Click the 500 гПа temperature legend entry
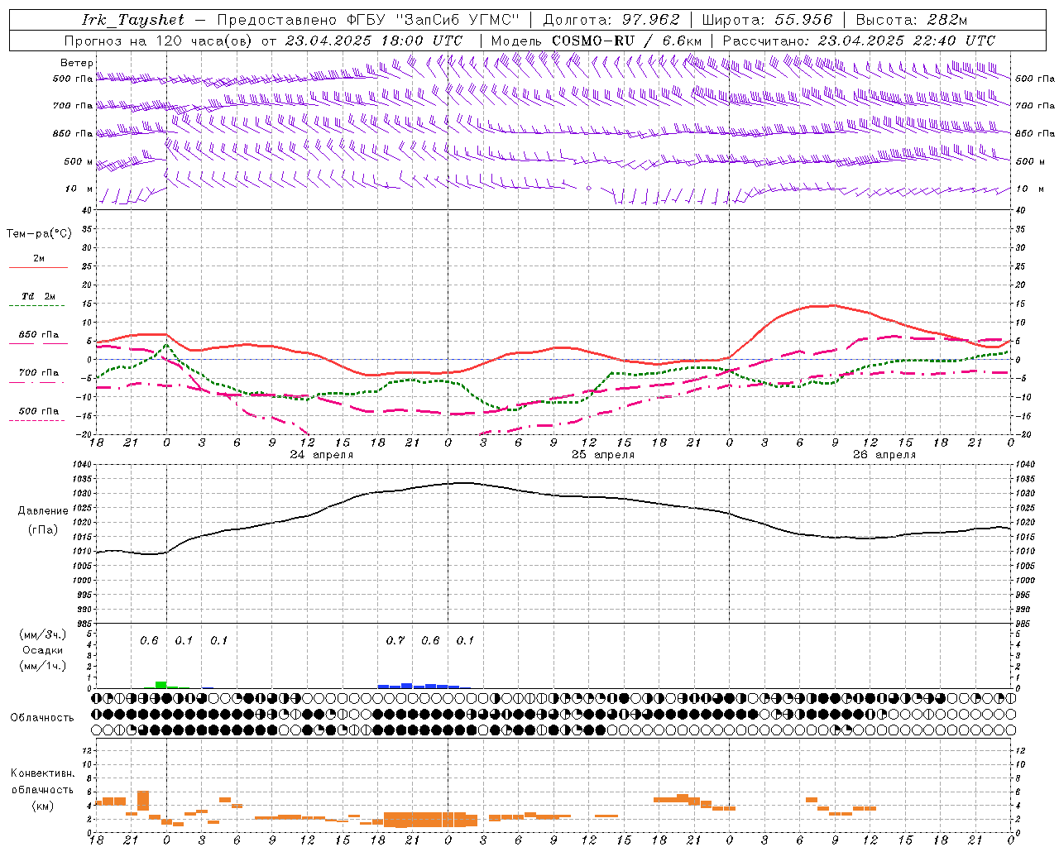The image size is (1059, 847). tap(39, 410)
